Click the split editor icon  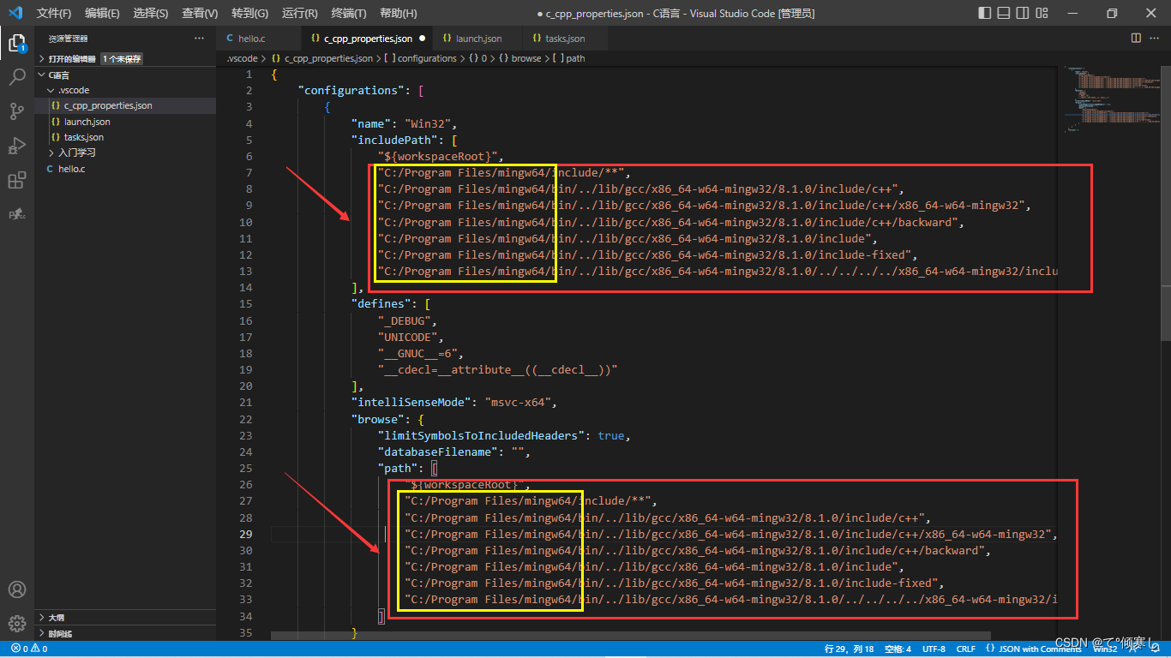pos(1136,38)
